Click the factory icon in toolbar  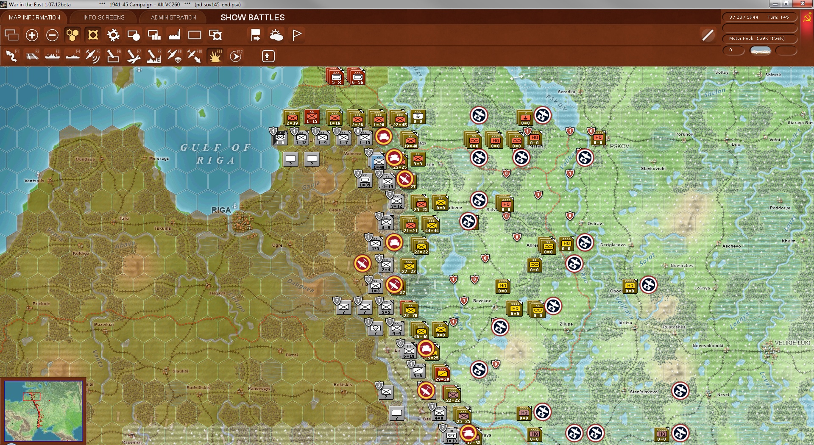coord(174,35)
